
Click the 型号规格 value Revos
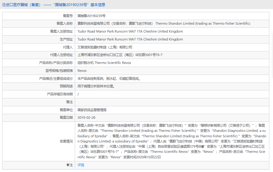click(x=82, y=71)
